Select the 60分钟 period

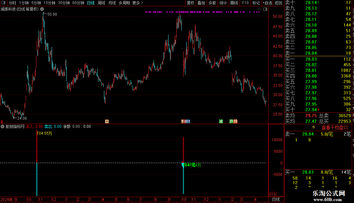point(78,3)
